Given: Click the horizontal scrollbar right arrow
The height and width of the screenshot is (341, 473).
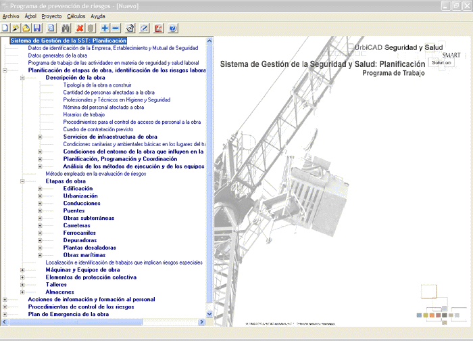Looking at the screenshot, I should click(x=202, y=322).
